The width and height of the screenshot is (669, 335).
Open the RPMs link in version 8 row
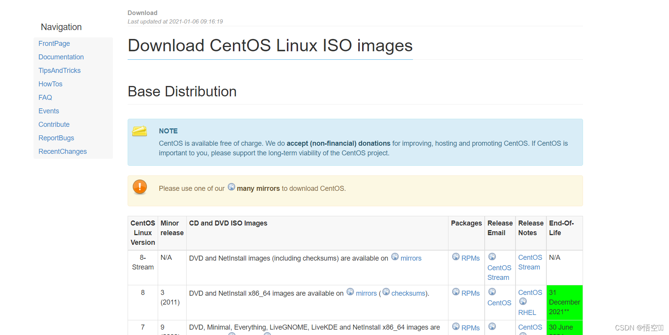point(470,293)
